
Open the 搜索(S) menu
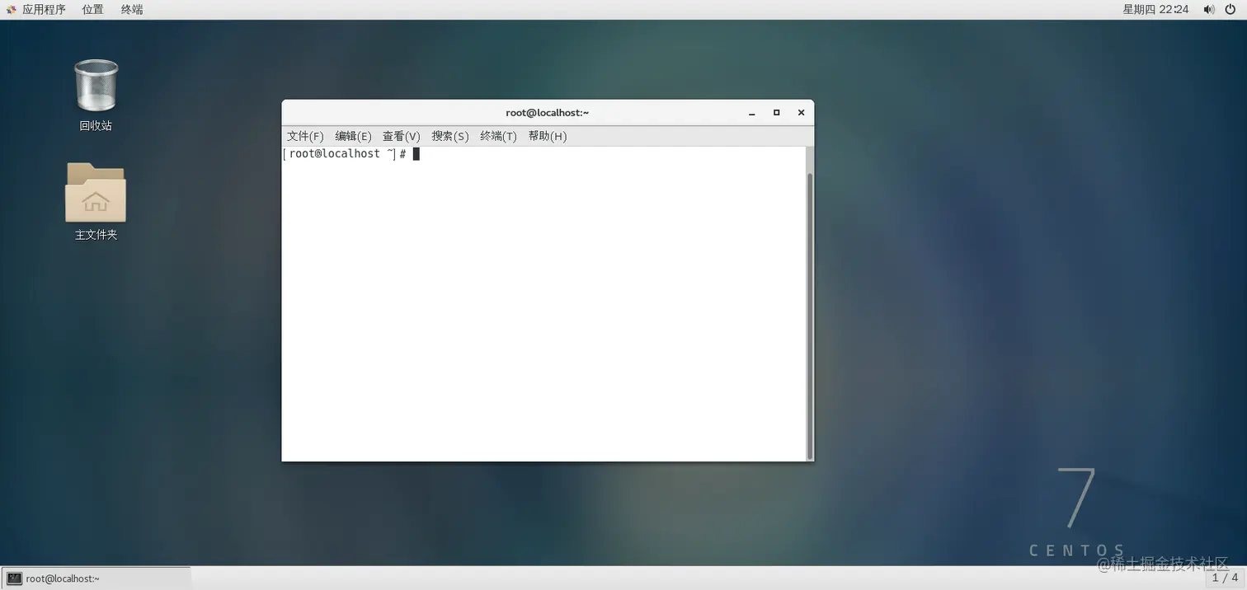click(449, 136)
